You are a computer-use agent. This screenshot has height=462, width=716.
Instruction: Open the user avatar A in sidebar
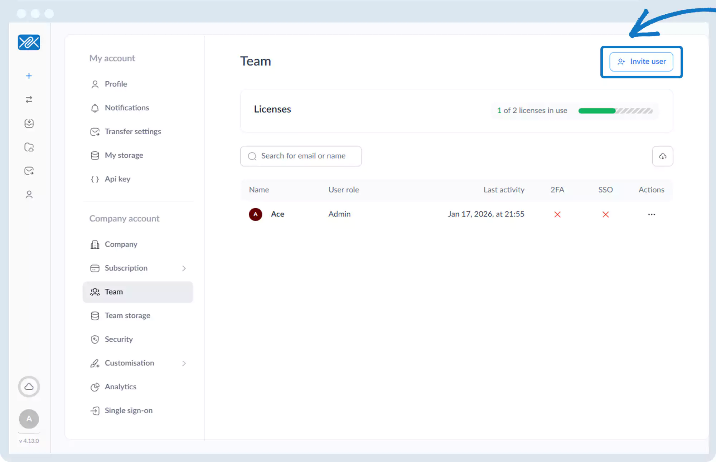tap(29, 419)
